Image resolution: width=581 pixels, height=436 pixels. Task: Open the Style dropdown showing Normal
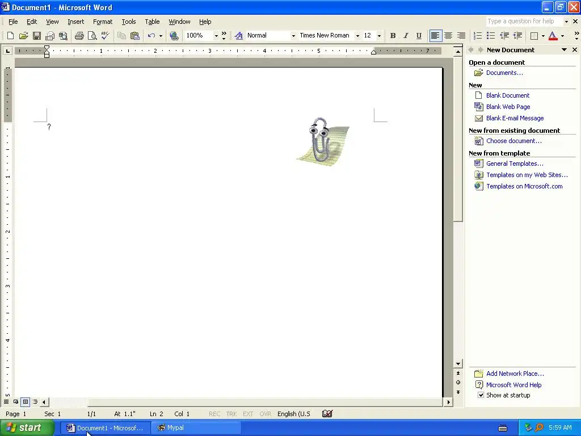pyautogui.click(x=293, y=36)
